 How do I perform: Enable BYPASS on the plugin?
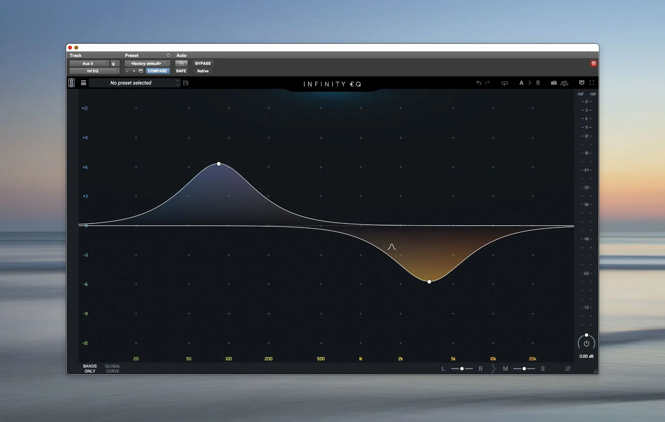pos(203,63)
